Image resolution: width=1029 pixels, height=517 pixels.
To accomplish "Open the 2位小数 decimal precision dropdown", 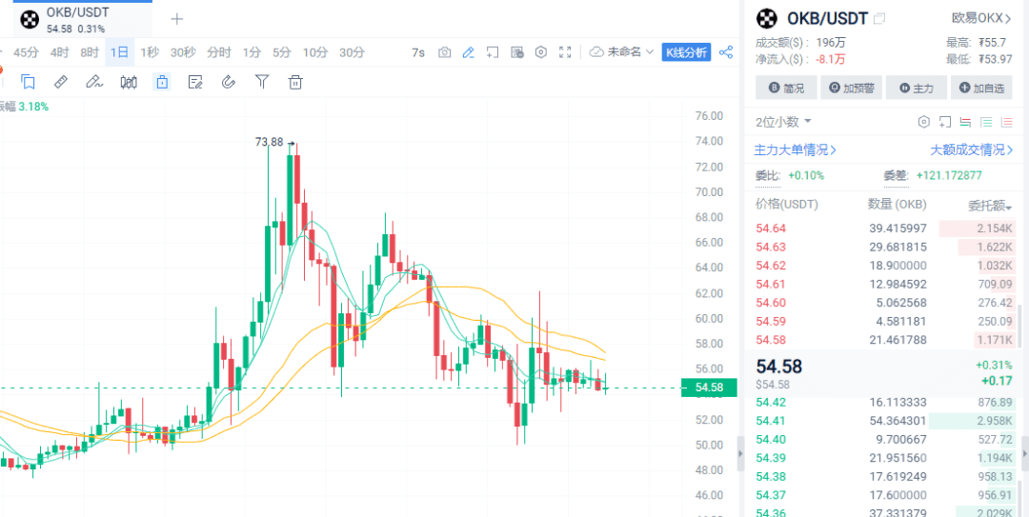I will pos(783,121).
